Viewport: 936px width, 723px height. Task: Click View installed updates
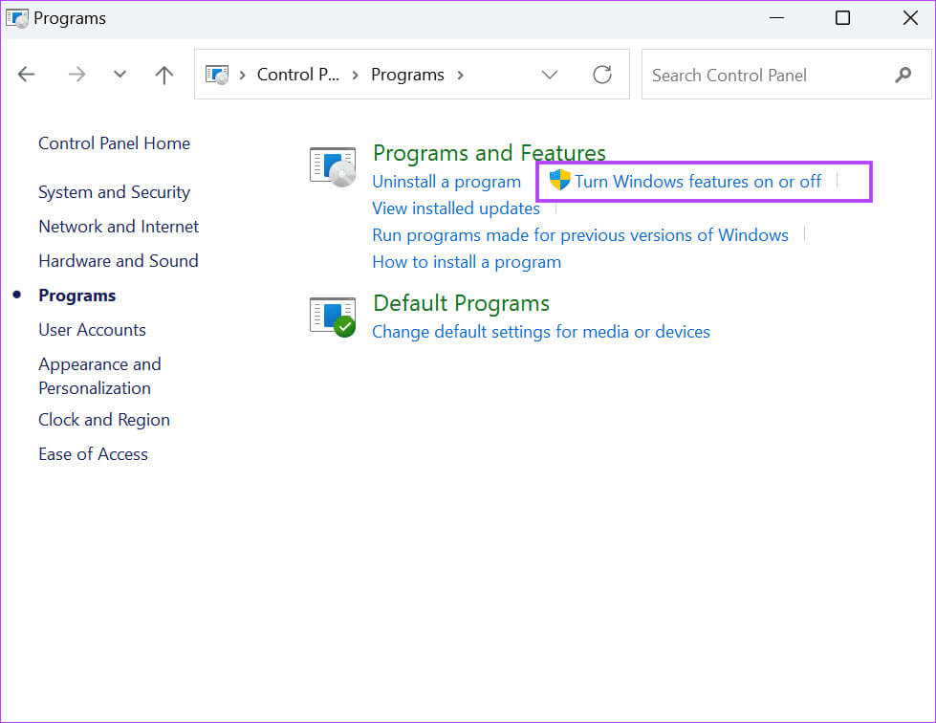456,208
